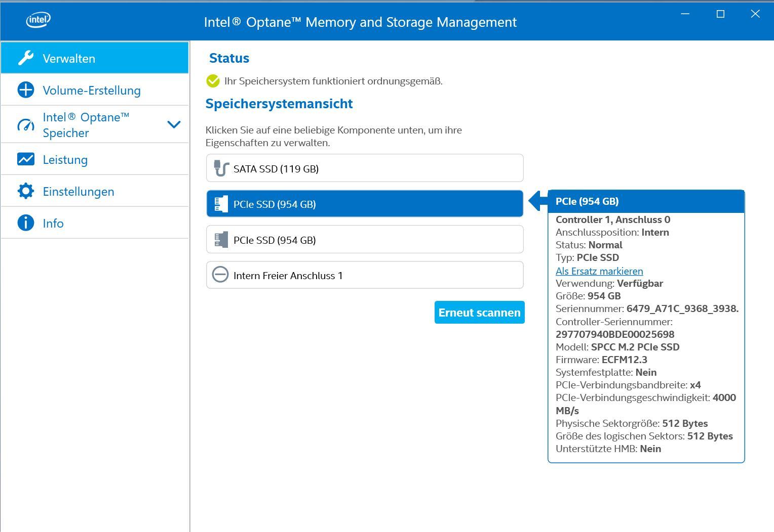The height and width of the screenshot is (532, 774).
Task: Click Größe des logischen Sektors line
Action: [644, 436]
